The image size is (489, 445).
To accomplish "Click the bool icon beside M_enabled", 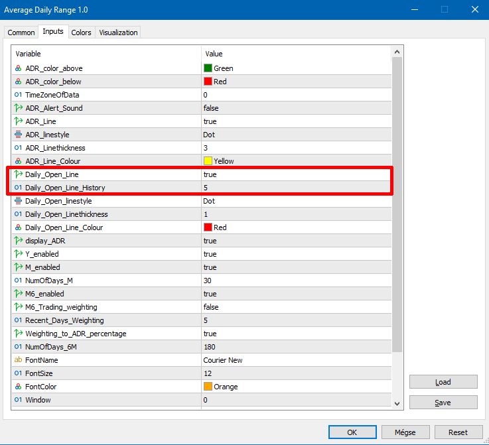I will tap(18, 267).
